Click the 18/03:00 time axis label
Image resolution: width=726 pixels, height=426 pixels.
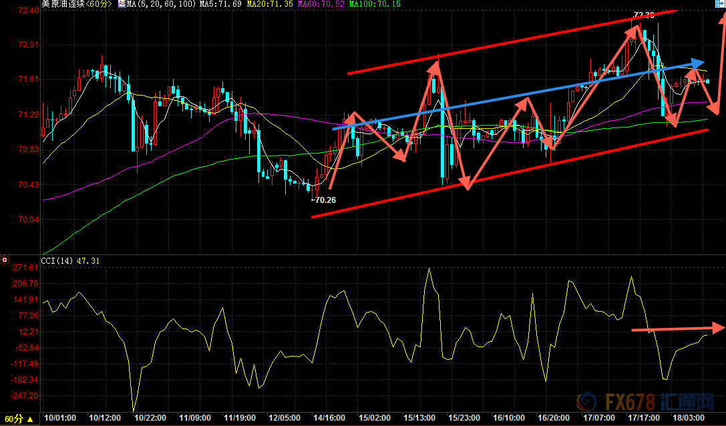click(687, 418)
